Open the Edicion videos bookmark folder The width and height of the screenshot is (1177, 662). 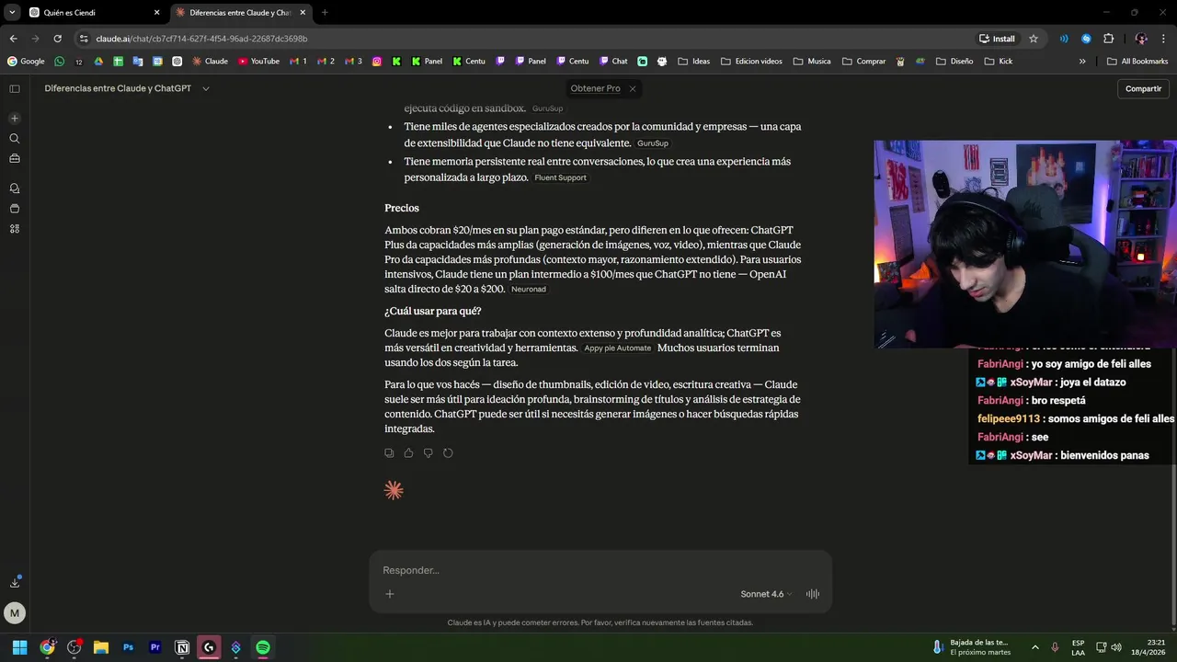(x=751, y=62)
